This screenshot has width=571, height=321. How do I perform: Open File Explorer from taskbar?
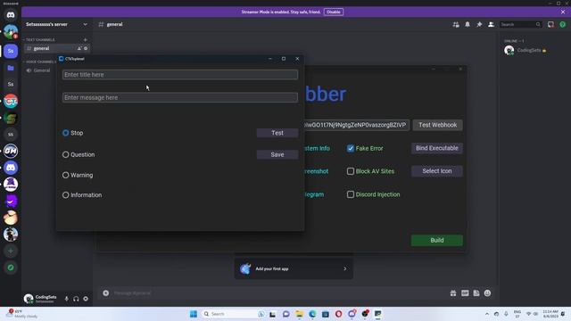tap(300, 314)
